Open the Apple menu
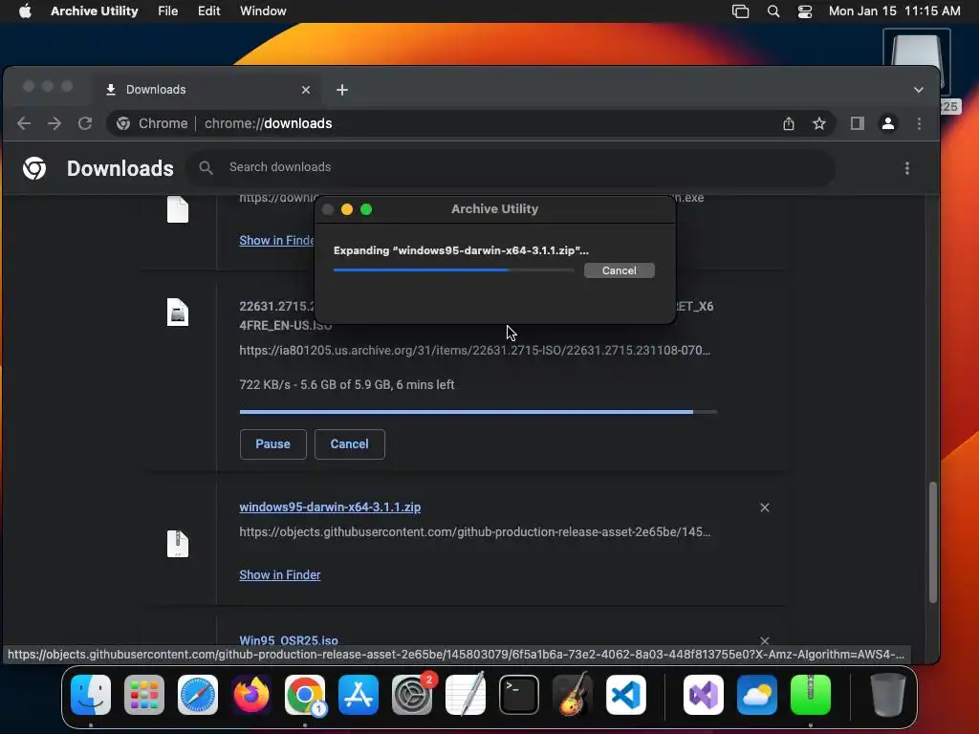 (x=25, y=11)
